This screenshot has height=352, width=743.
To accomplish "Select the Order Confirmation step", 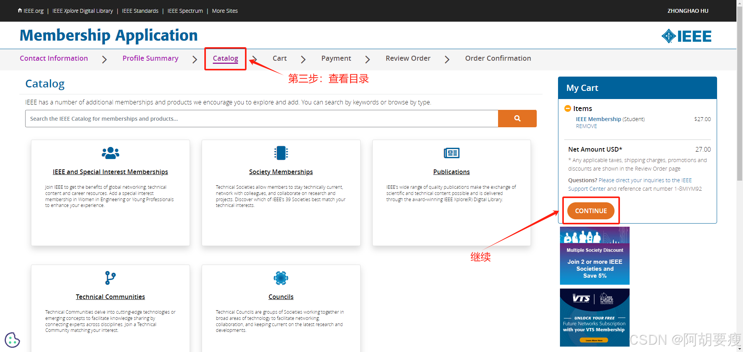I will point(498,58).
